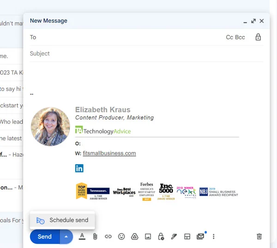277x248 pixels.
Task: Click the LinkedIn icon in signature
Action: coord(79,168)
